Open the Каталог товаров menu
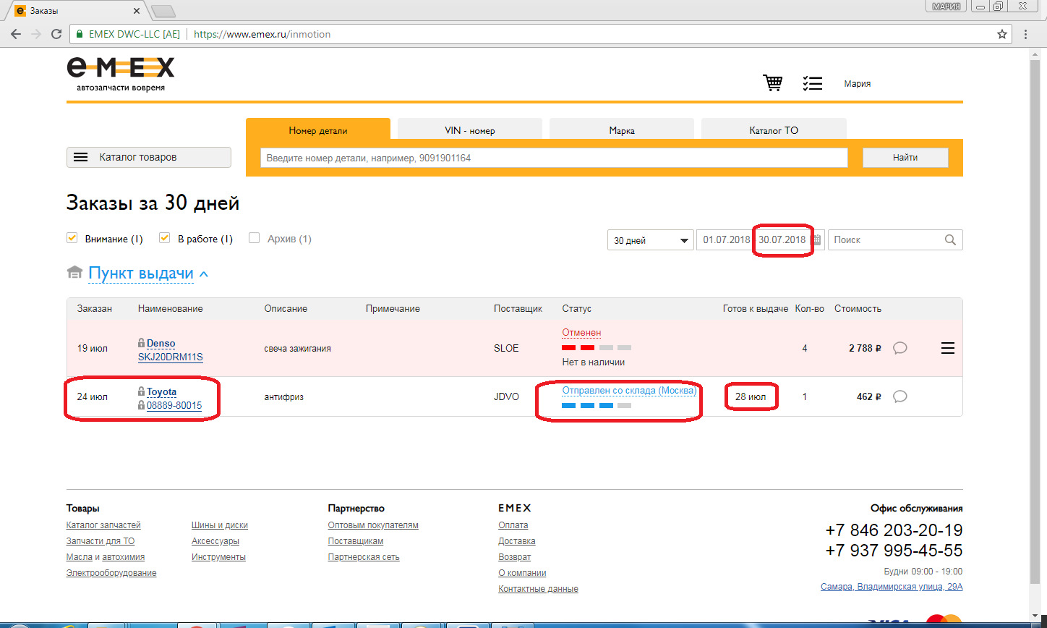This screenshot has height=628, width=1047. 149,157
